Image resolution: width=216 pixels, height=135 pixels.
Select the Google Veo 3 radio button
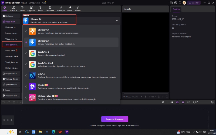(26, 53)
